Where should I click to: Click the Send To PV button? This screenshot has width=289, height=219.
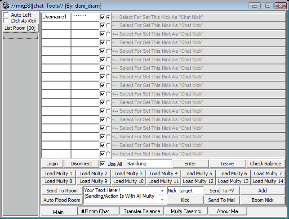[222, 191]
